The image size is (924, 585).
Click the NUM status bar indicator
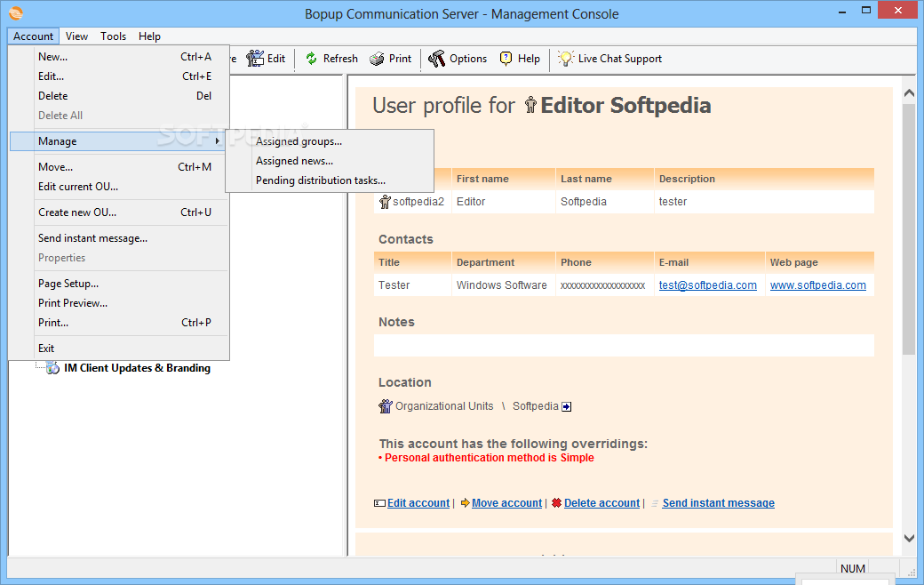[x=853, y=568]
